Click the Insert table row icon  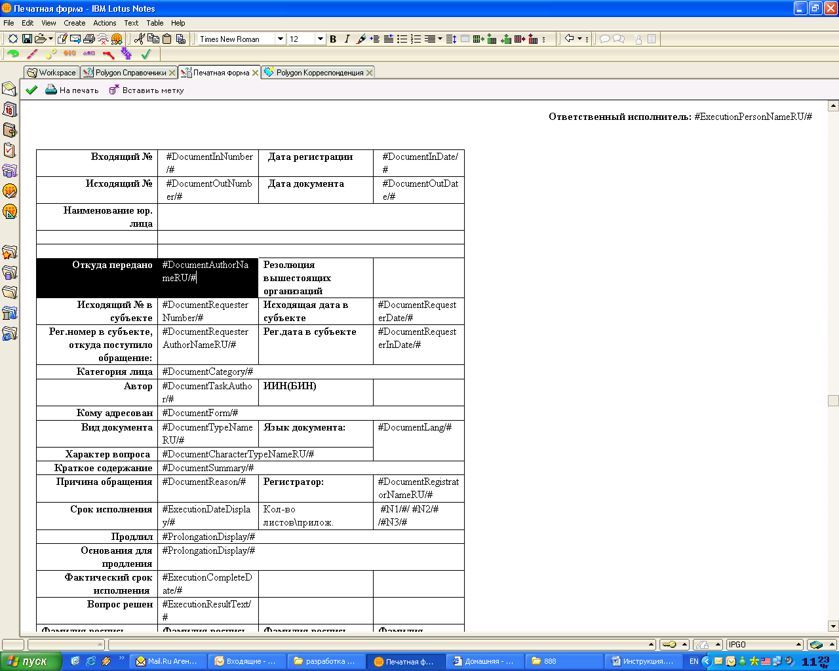(478, 39)
